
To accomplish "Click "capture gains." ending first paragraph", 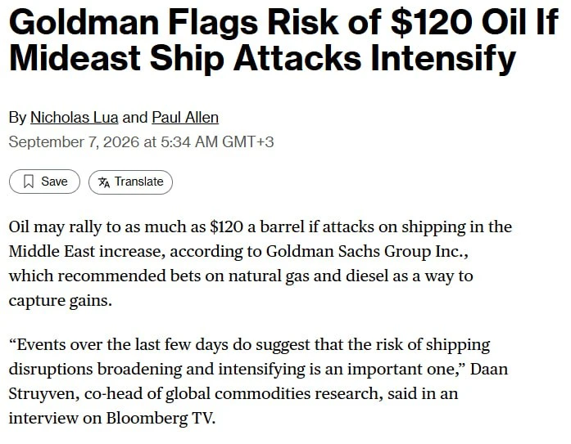I will [61, 301].
